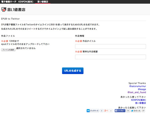Image resolution: width=150 pixels, height=116 pixels.
Task: Click the Hatena bookmark count 2
Action: click(x=102, y=111)
